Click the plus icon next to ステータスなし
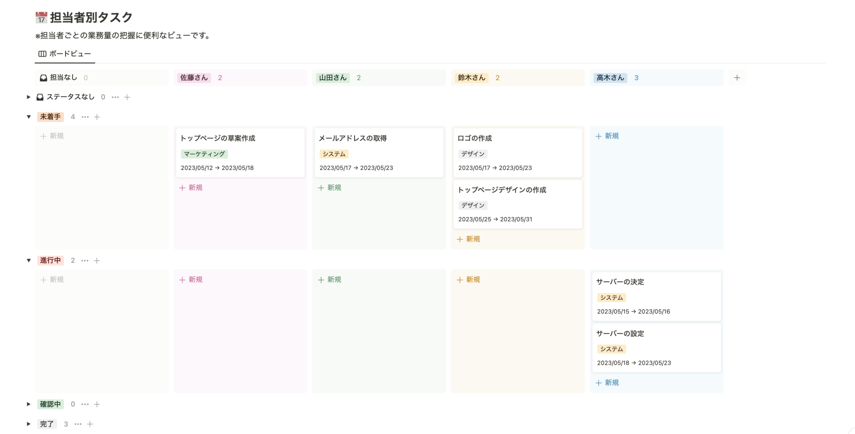 point(127,97)
